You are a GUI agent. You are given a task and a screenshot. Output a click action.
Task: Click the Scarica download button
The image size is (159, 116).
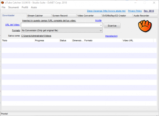(x=112, y=26)
